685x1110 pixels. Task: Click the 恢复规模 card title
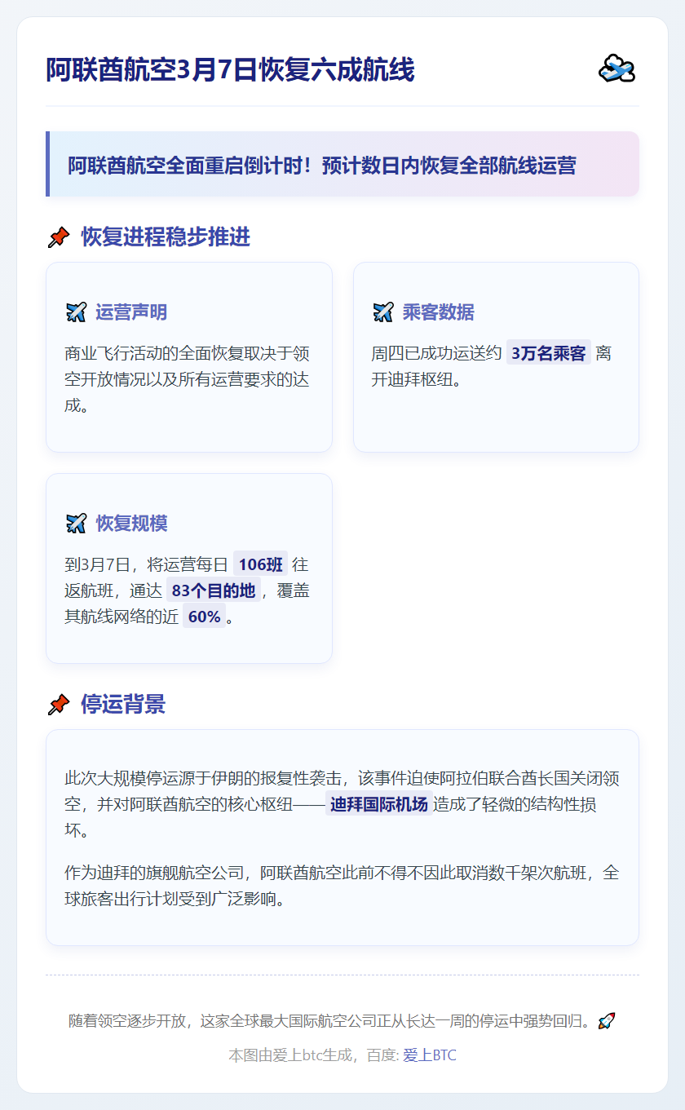[131, 524]
